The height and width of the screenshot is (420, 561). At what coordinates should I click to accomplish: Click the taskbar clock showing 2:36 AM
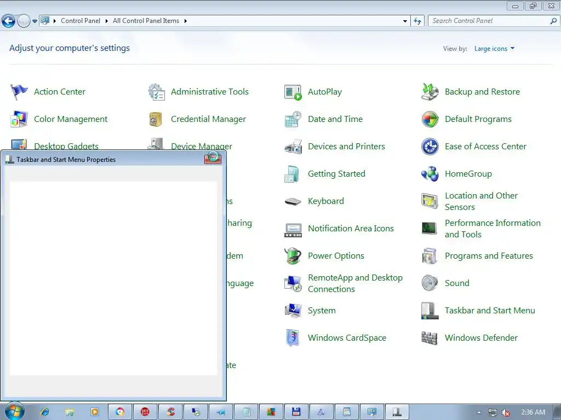(x=533, y=412)
